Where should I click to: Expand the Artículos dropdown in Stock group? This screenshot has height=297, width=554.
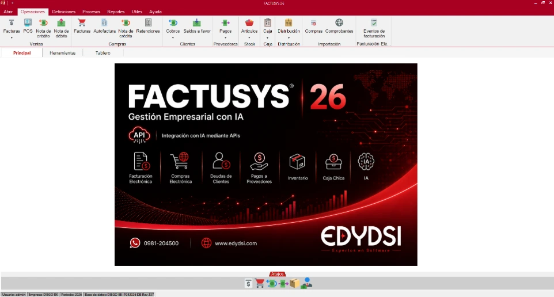point(249,38)
